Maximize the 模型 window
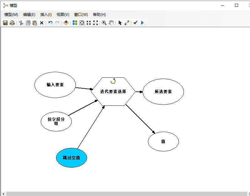The height and width of the screenshot is (196, 250). coord(237,5)
